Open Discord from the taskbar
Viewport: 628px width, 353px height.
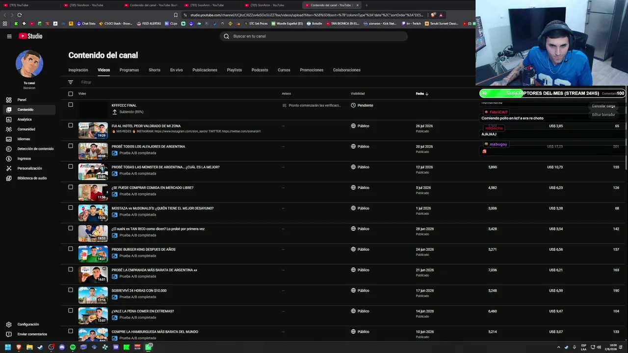62,348
